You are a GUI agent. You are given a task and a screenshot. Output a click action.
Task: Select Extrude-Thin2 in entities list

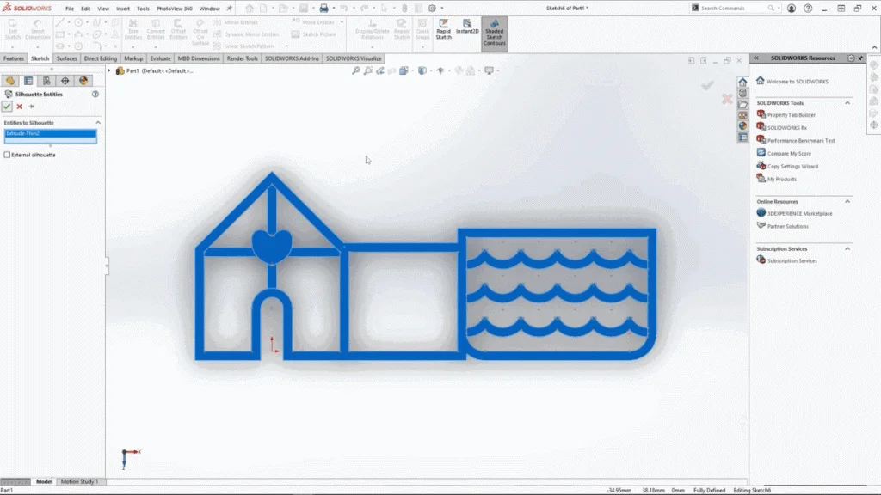click(50, 133)
